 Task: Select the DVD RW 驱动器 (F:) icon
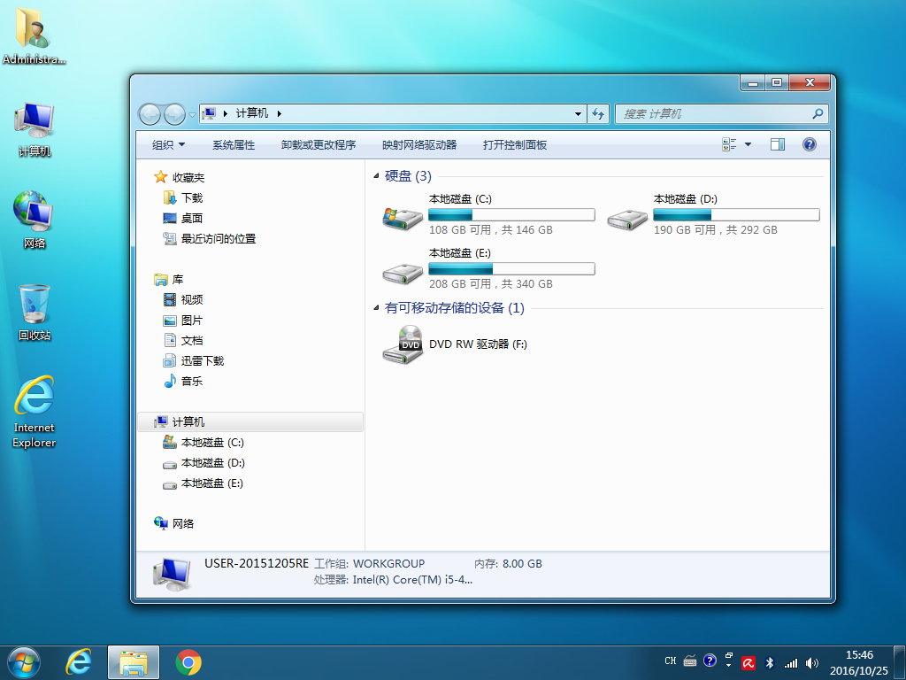click(403, 344)
